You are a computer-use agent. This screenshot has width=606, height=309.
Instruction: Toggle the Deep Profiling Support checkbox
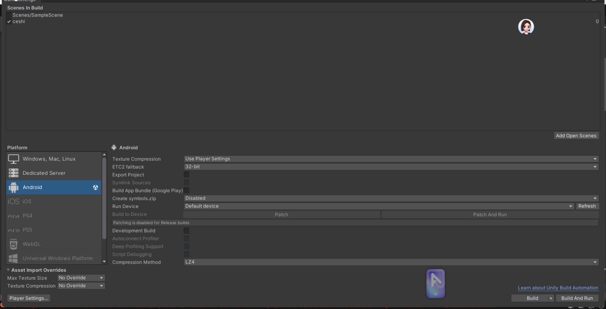pos(186,247)
